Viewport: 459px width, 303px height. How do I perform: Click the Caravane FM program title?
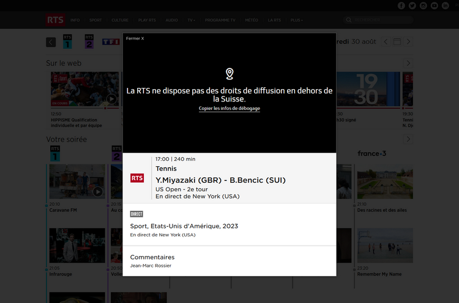(63, 210)
